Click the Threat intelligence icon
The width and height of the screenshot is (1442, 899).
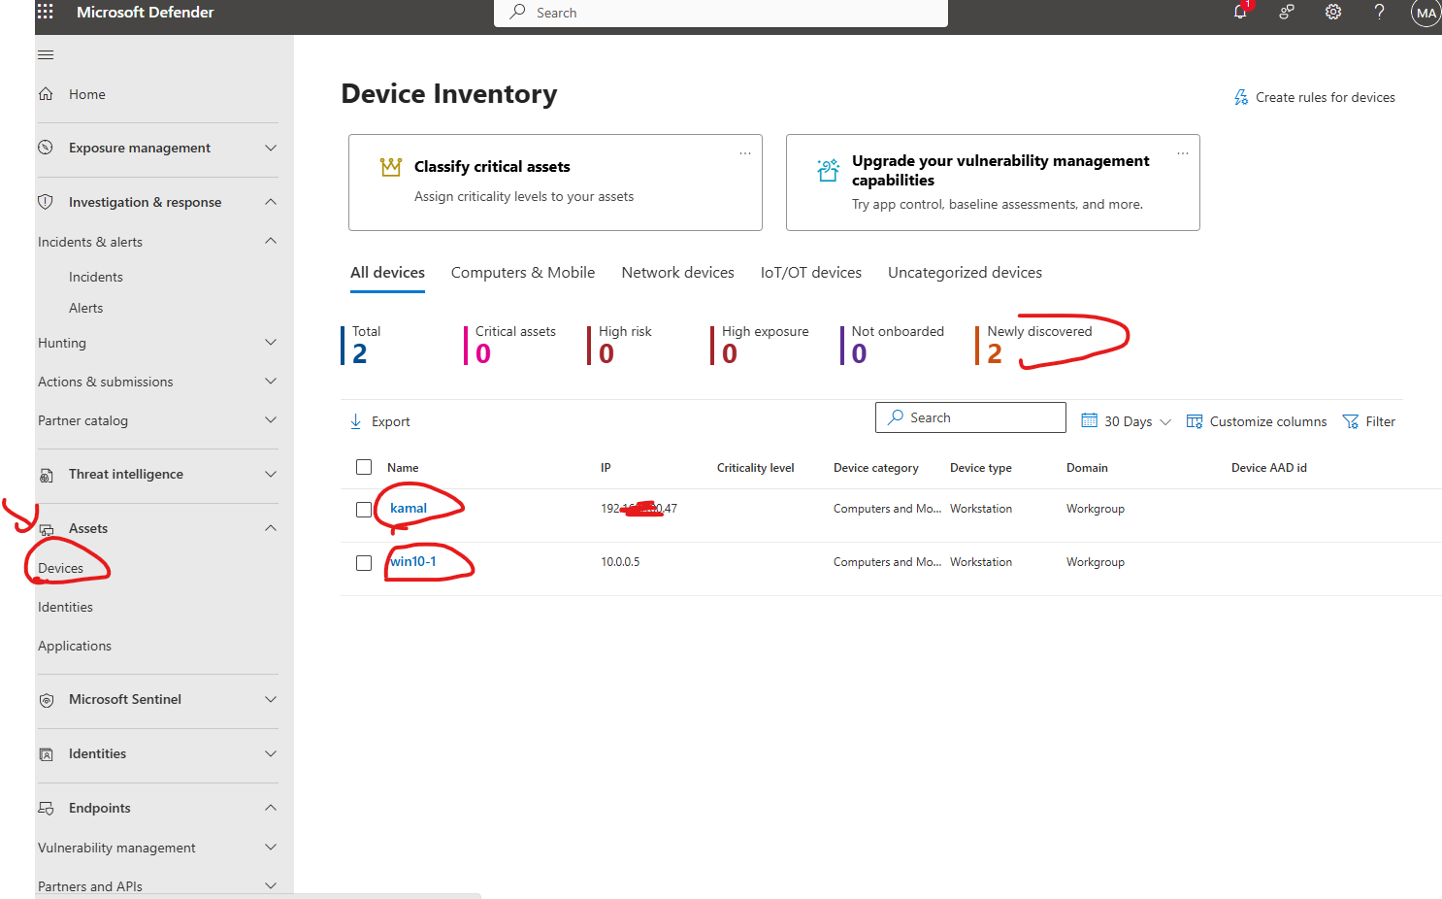point(46,475)
